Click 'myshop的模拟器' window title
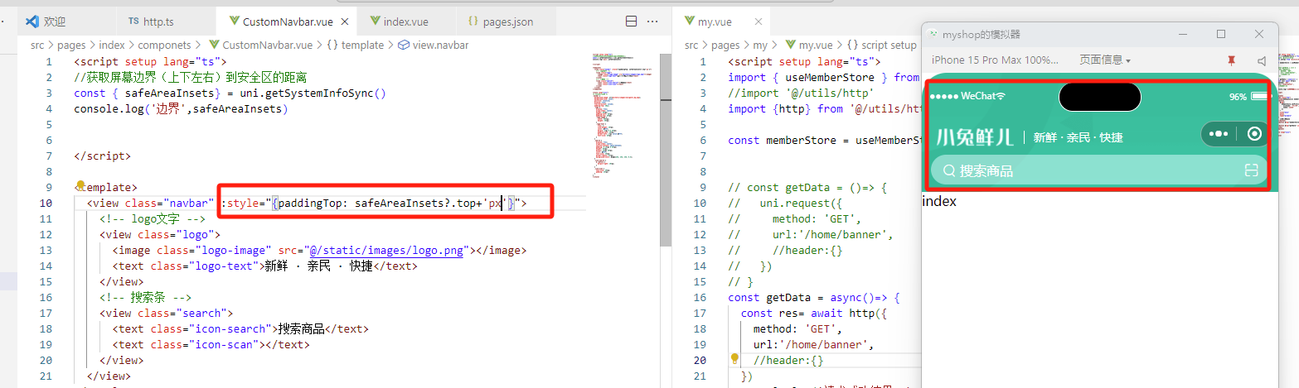 click(982, 35)
